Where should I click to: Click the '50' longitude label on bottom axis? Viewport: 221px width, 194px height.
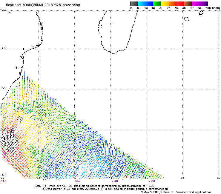[x=147, y=178]
